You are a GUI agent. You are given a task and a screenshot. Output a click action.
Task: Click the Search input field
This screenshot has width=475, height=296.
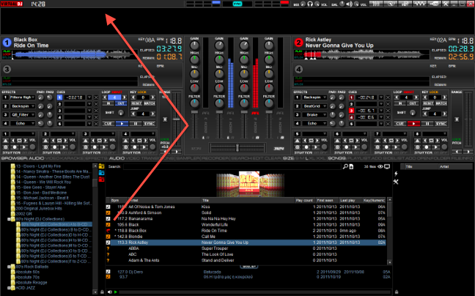(232, 166)
